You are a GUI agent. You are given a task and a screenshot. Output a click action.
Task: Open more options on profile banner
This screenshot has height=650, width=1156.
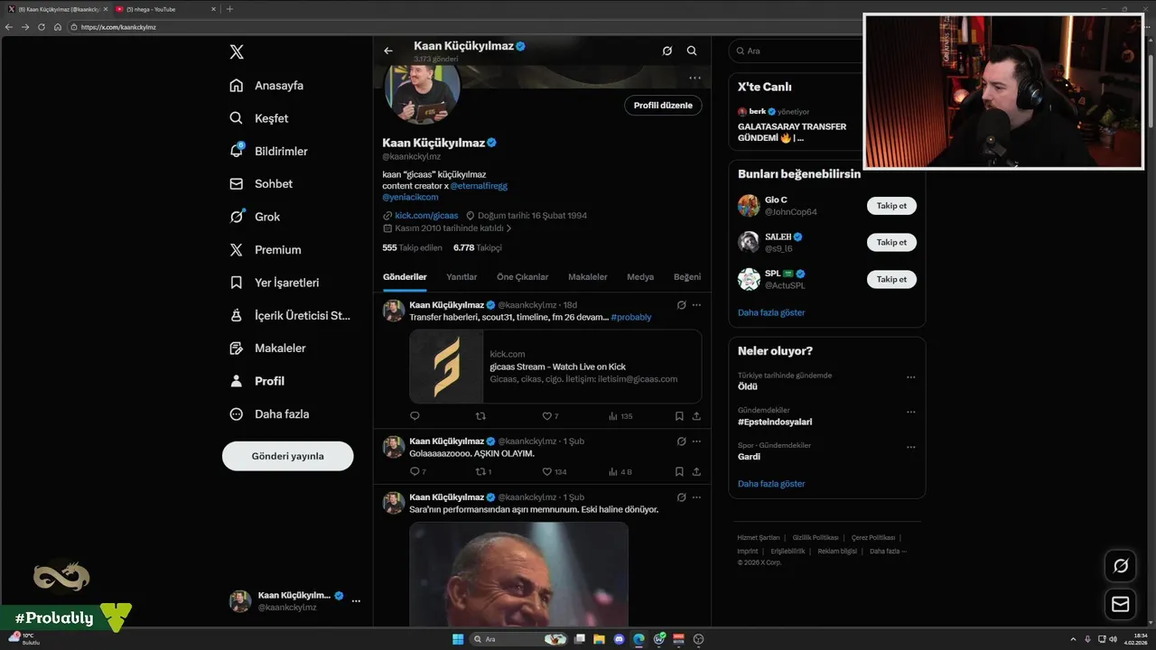pos(695,78)
